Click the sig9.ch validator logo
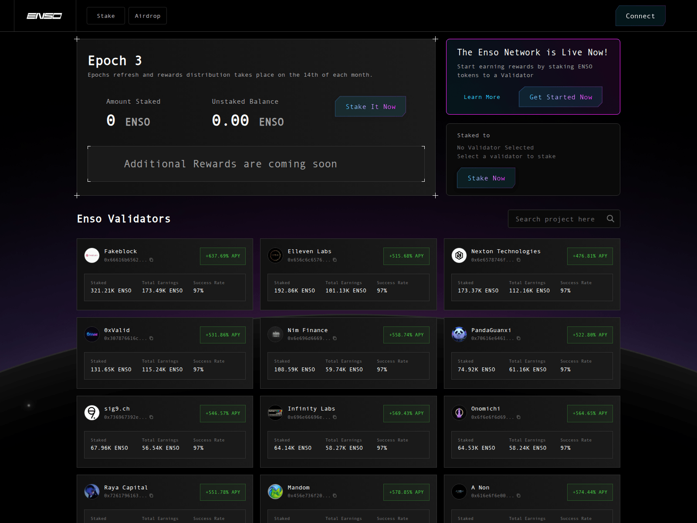This screenshot has height=523, width=697. pyautogui.click(x=92, y=413)
